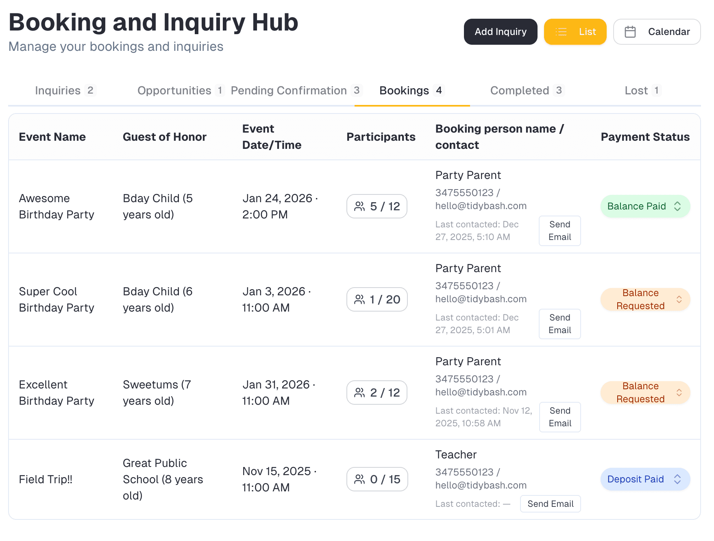Send Email for the Field Trip booking
The height and width of the screenshot is (541, 714).
coord(550,504)
